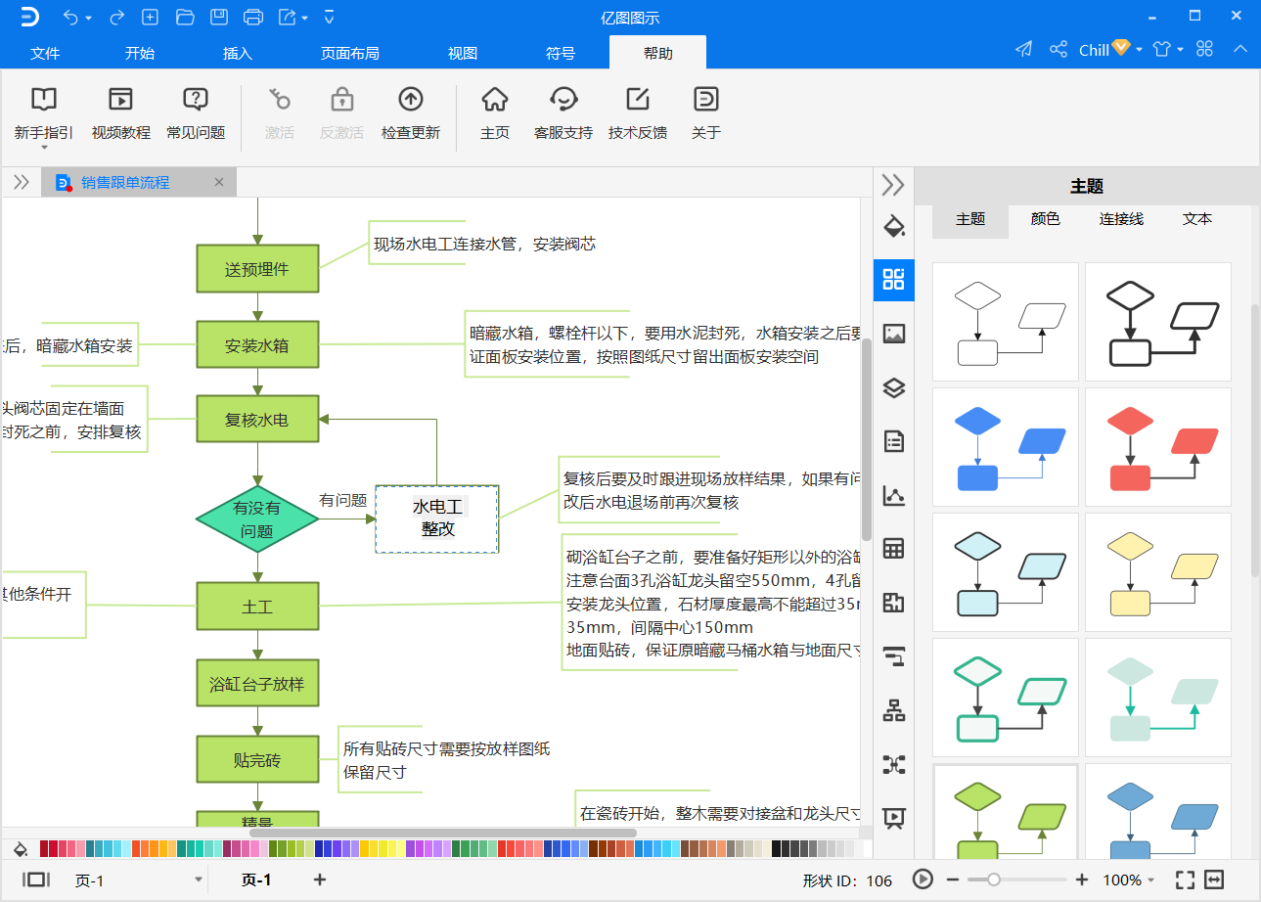Open the fill paint bucket panel icon

[x=893, y=225]
